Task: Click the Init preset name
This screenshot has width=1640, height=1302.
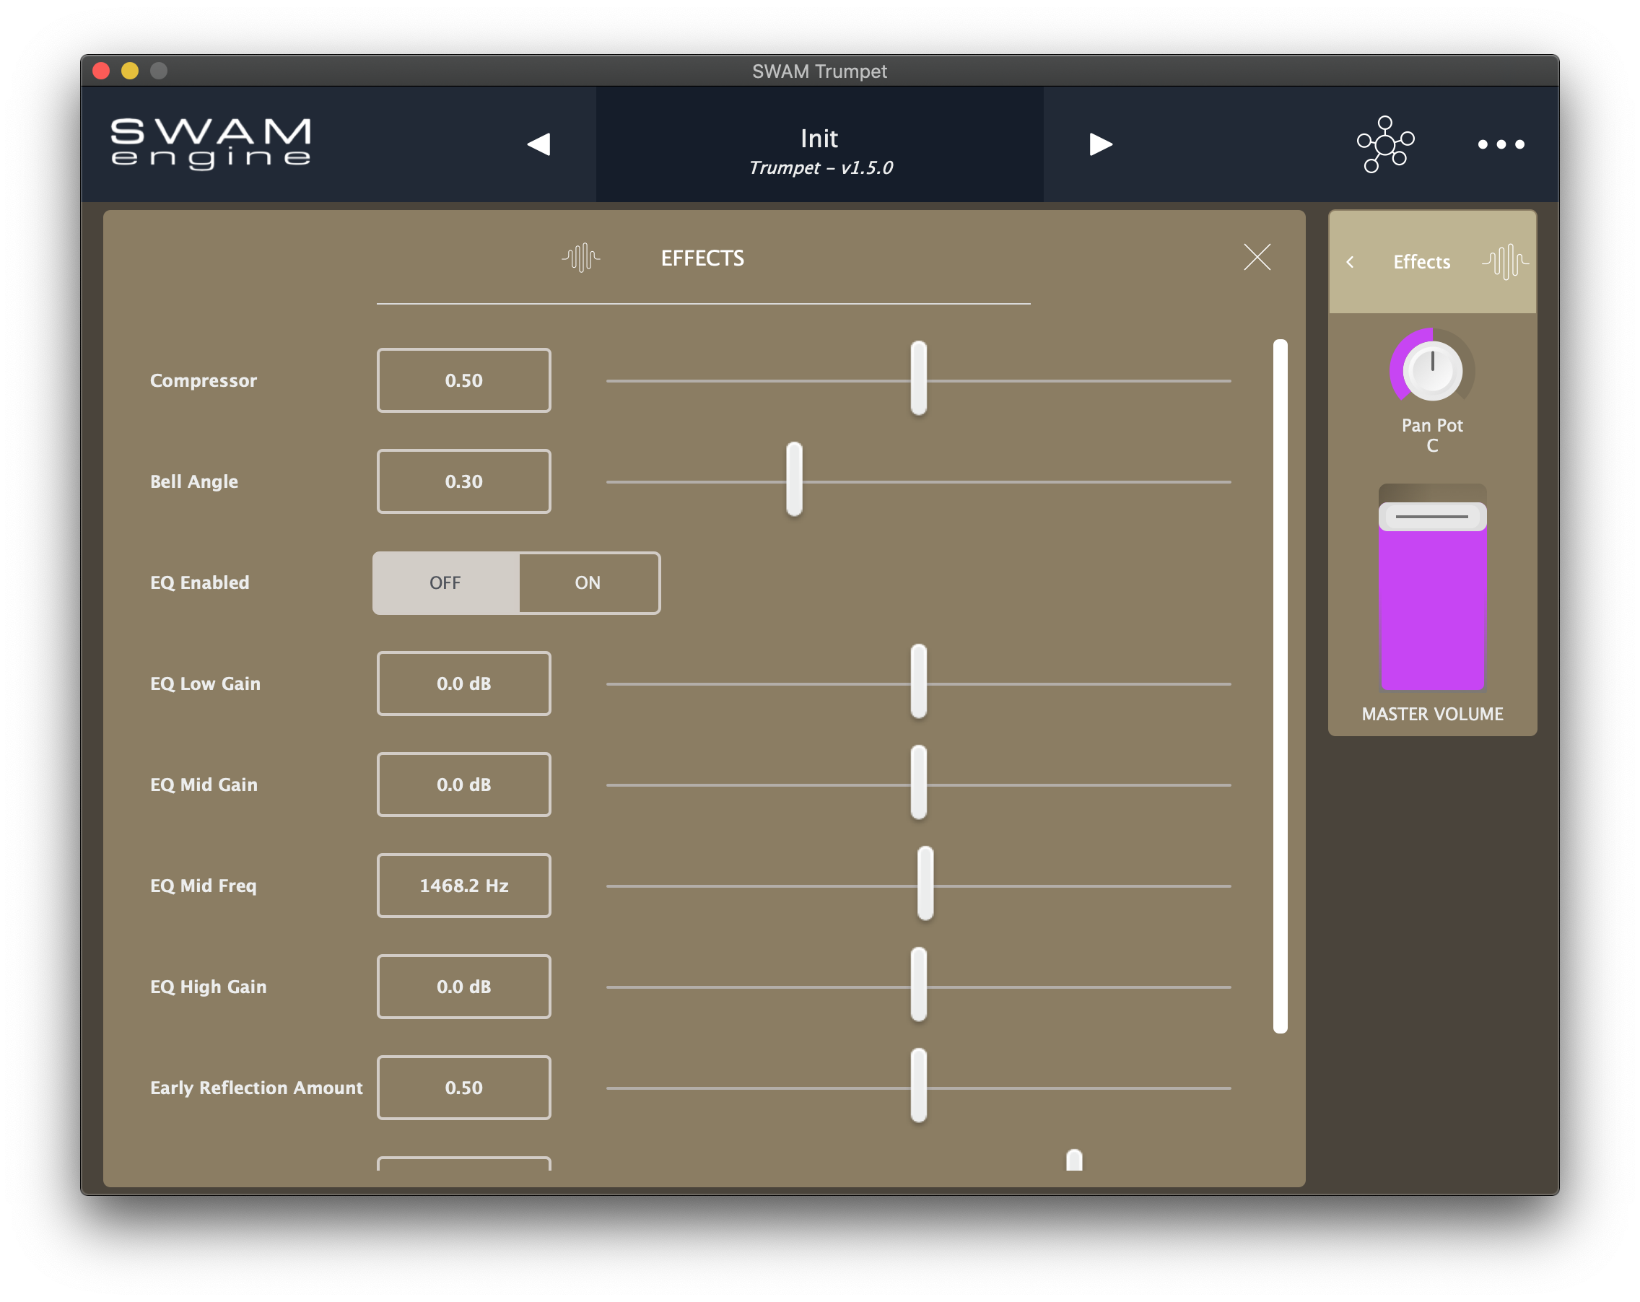Action: pos(818,139)
